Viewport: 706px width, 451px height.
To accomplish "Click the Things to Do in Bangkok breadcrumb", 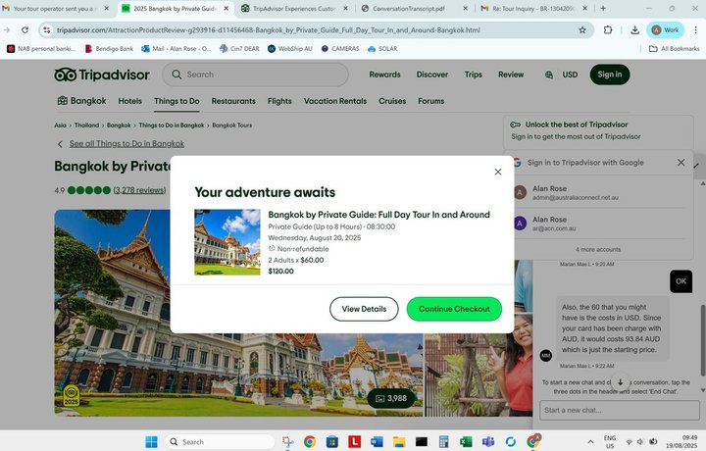I will pos(171,125).
